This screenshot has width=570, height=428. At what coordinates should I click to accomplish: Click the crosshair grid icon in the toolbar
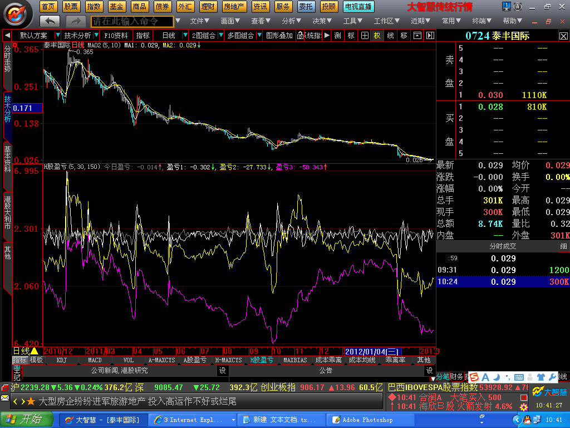(x=364, y=35)
